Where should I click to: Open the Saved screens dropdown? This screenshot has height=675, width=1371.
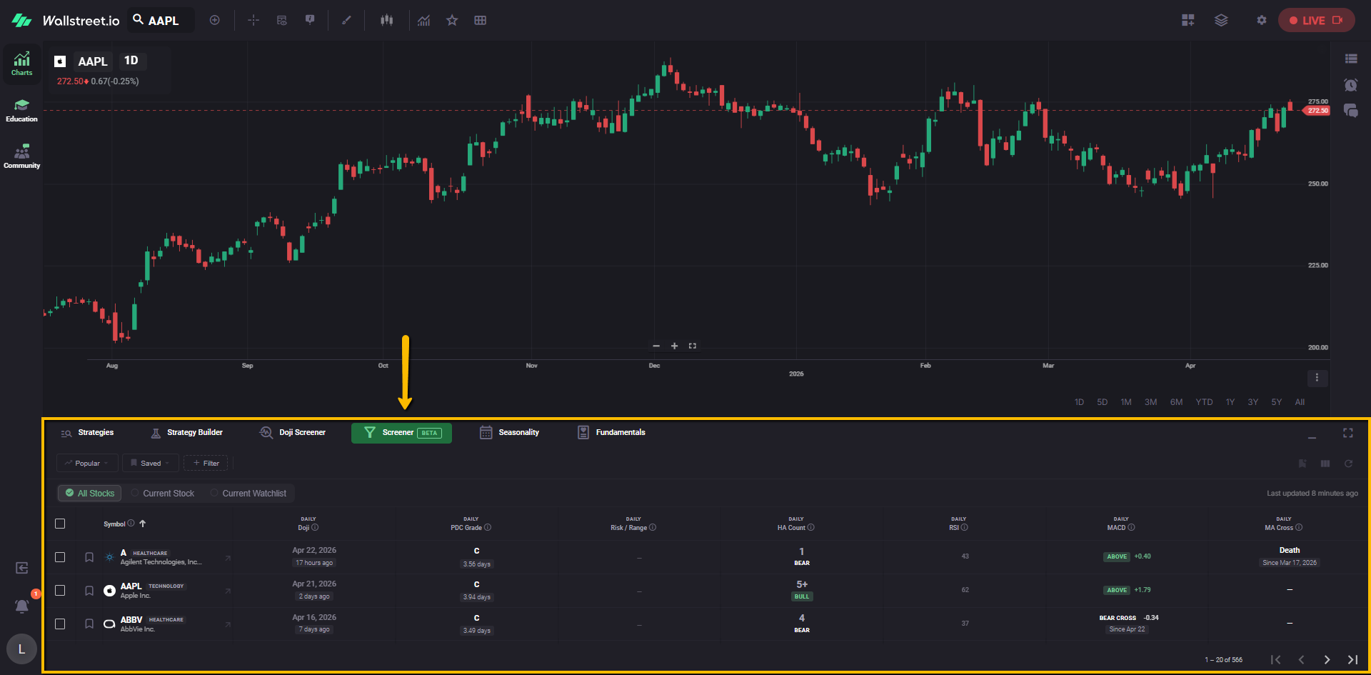(x=150, y=463)
